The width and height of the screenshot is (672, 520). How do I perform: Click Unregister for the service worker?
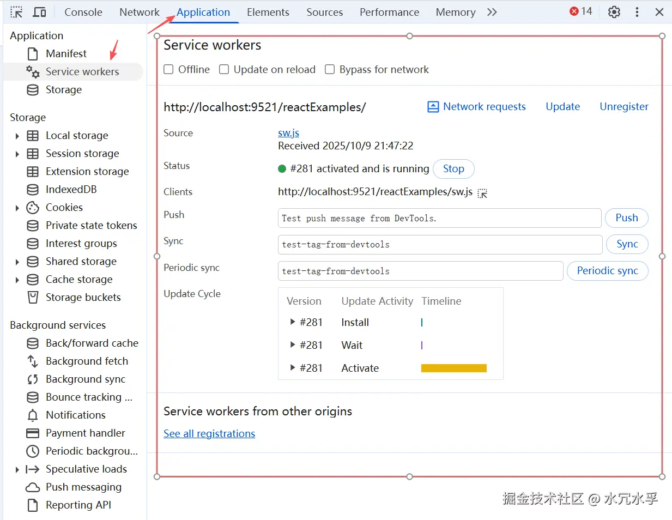pos(624,107)
